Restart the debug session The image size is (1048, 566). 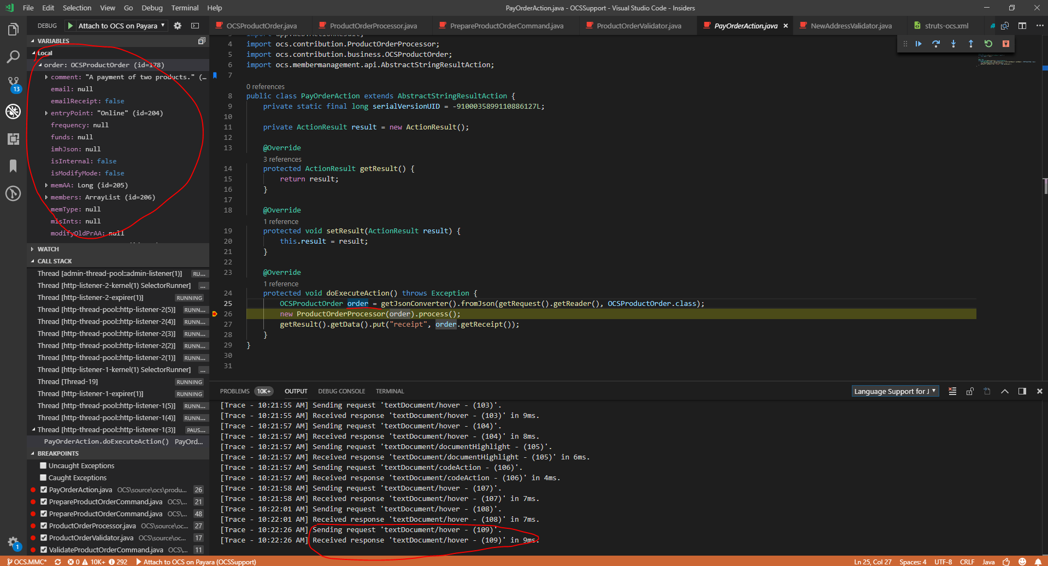988,44
